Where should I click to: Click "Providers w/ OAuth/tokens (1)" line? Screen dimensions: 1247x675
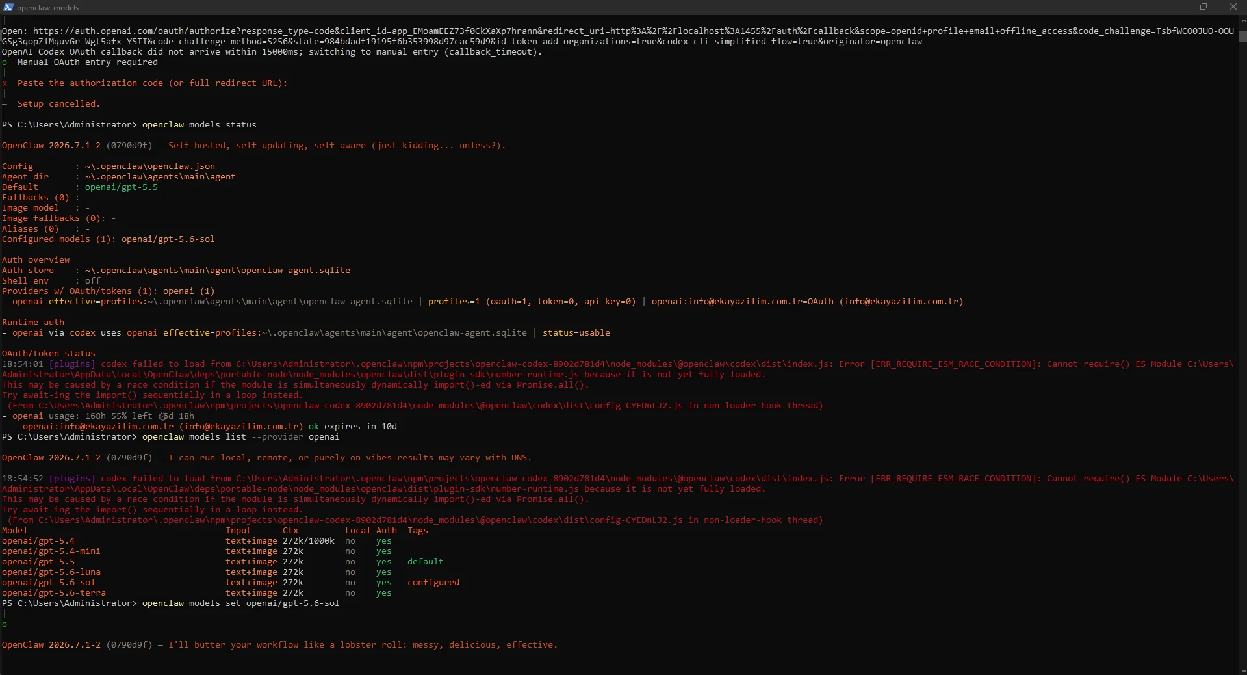(x=109, y=291)
